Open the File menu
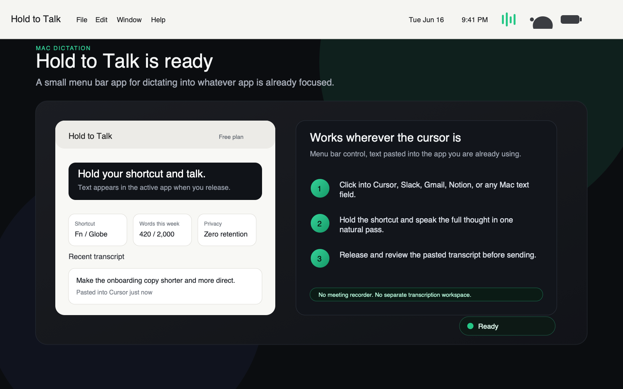The width and height of the screenshot is (623, 389). (82, 20)
